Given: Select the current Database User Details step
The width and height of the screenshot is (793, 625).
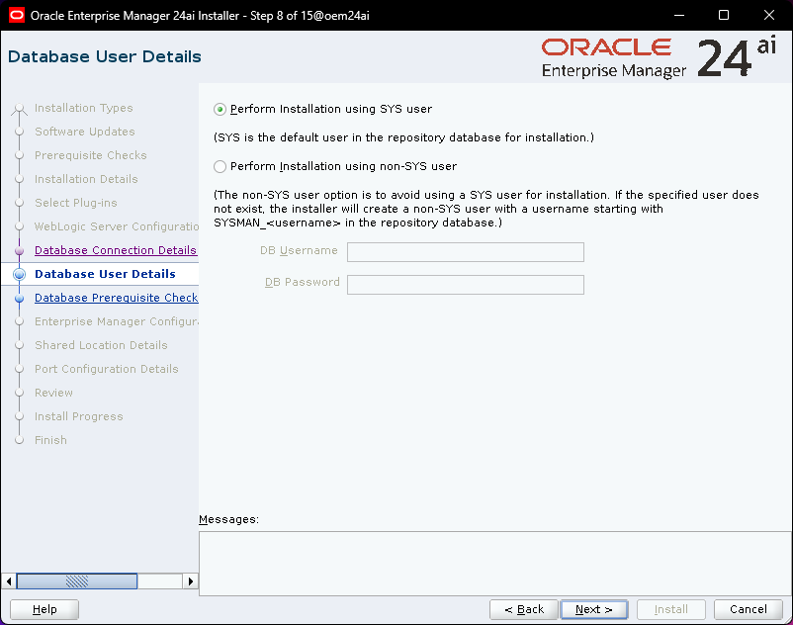Looking at the screenshot, I should point(105,275).
